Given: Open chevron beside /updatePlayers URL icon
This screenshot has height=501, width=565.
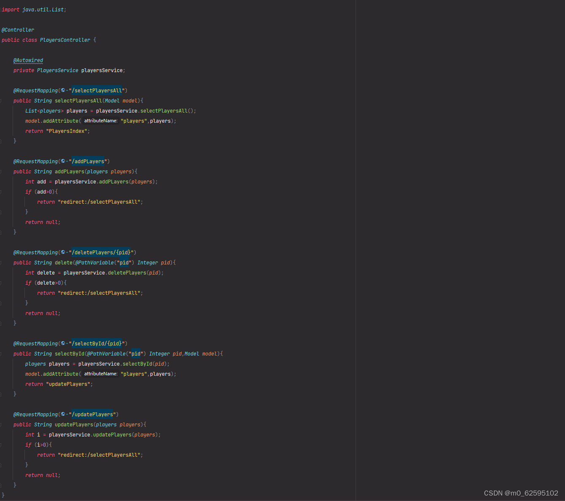Looking at the screenshot, I should tap(67, 414).
